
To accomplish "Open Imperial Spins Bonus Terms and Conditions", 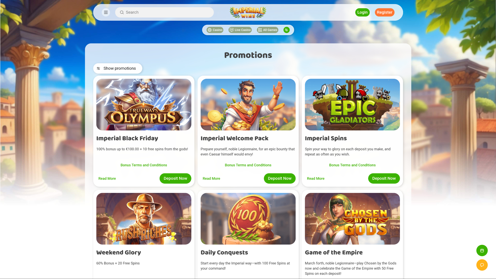I will click(x=352, y=165).
